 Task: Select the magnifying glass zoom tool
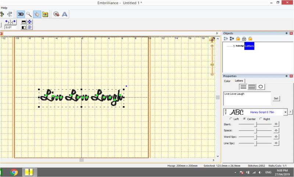pyautogui.click(x=29, y=14)
